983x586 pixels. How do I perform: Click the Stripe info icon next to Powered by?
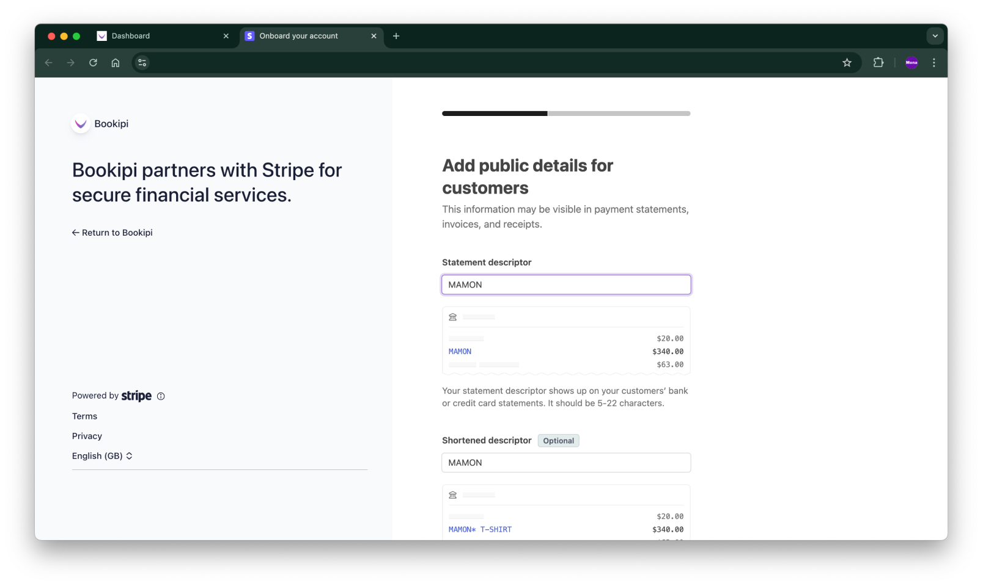[x=161, y=396]
